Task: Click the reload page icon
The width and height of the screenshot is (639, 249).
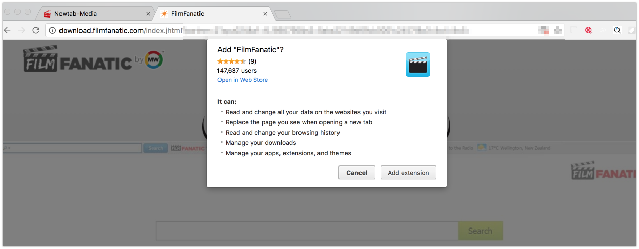Action: (36, 30)
